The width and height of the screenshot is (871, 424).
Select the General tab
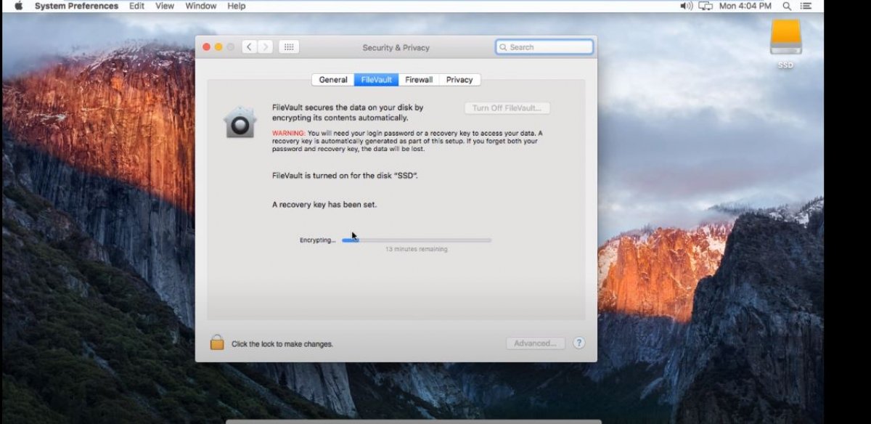pyautogui.click(x=332, y=79)
